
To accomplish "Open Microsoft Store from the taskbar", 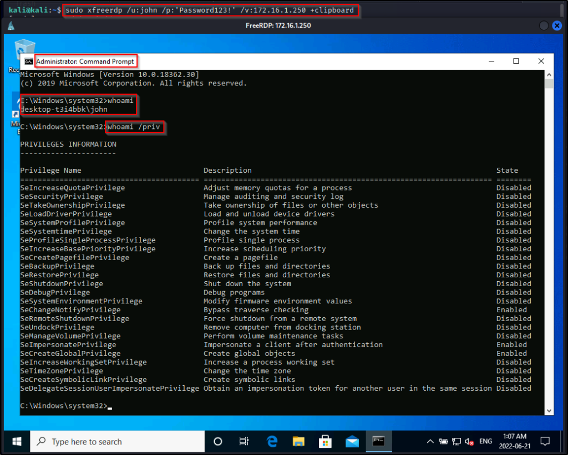I will 325,441.
